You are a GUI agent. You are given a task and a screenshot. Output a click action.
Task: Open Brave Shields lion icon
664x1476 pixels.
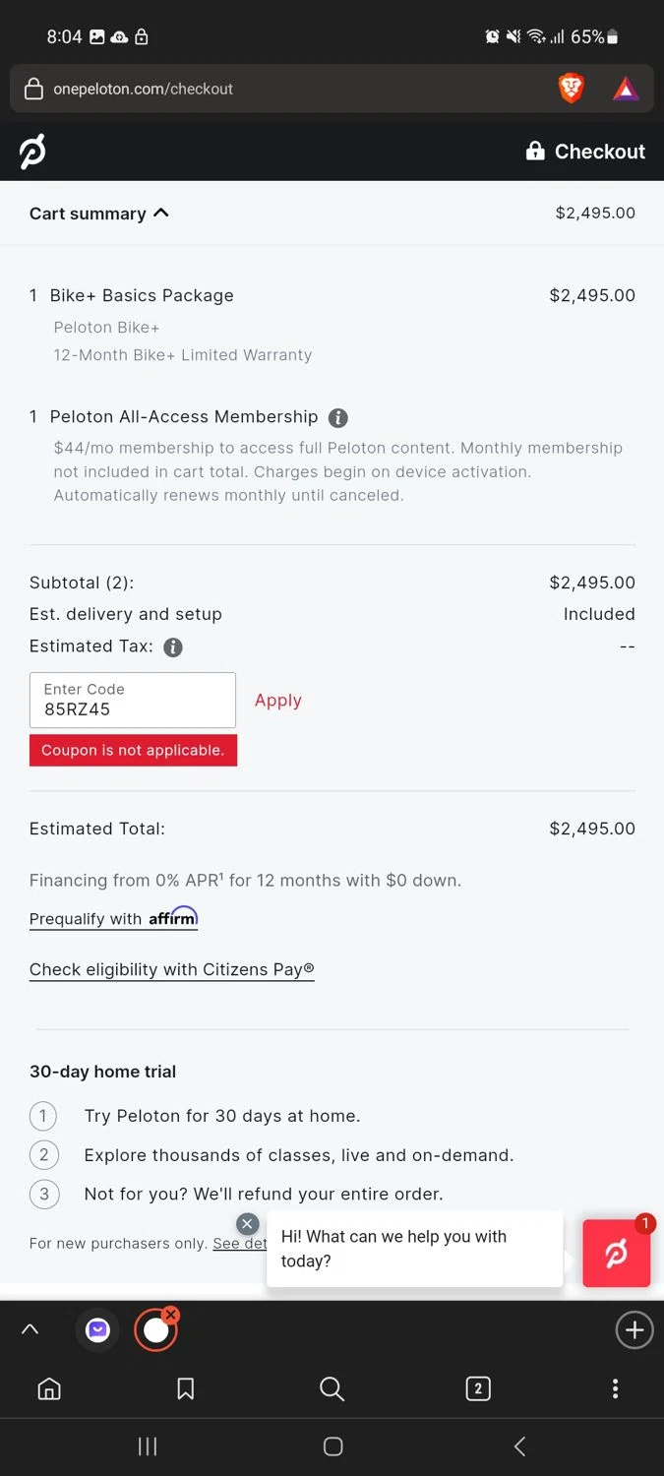571,89
